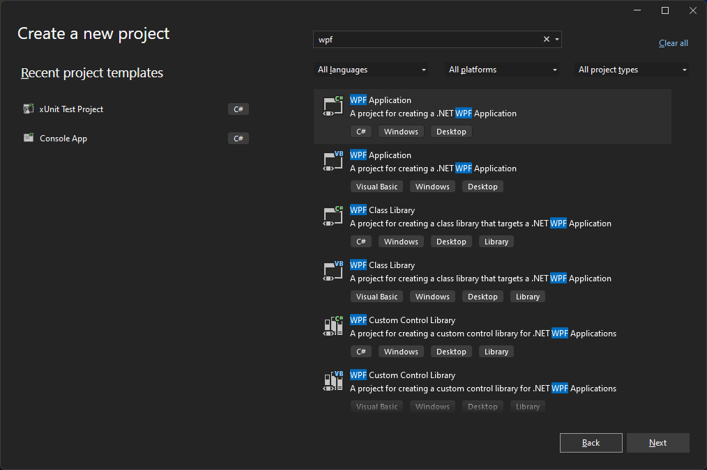The height and width of the screenshot is (470, 707).
Task: Select the C# WPF Application title
Action: pos(381,100)
